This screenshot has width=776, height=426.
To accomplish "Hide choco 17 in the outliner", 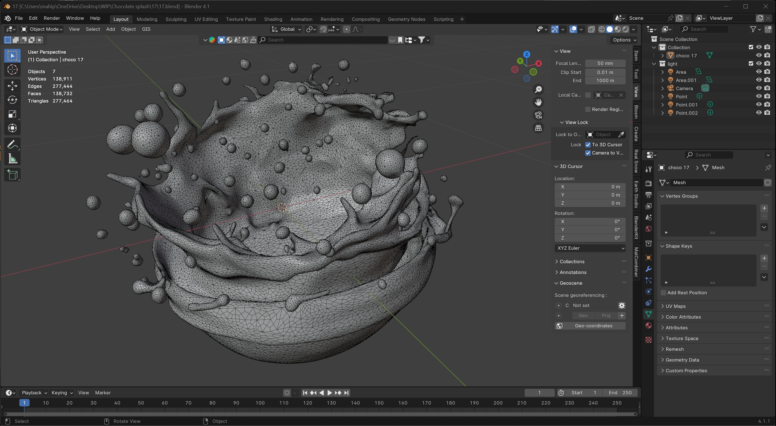I will 759,55.
